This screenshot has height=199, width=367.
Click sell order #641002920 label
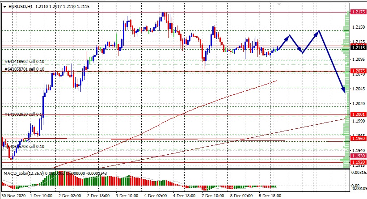pyautogui.click(x=24, y=115)
